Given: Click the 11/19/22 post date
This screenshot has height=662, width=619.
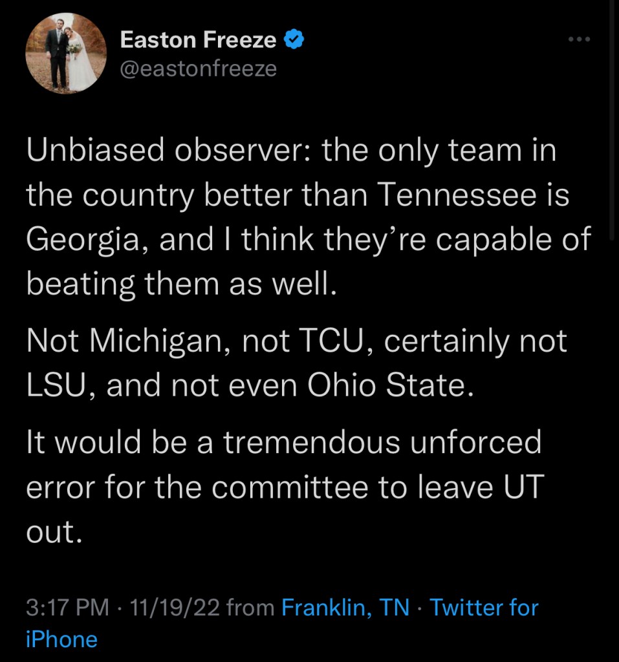Looking at the screenshot, I should tap(175, 608).
